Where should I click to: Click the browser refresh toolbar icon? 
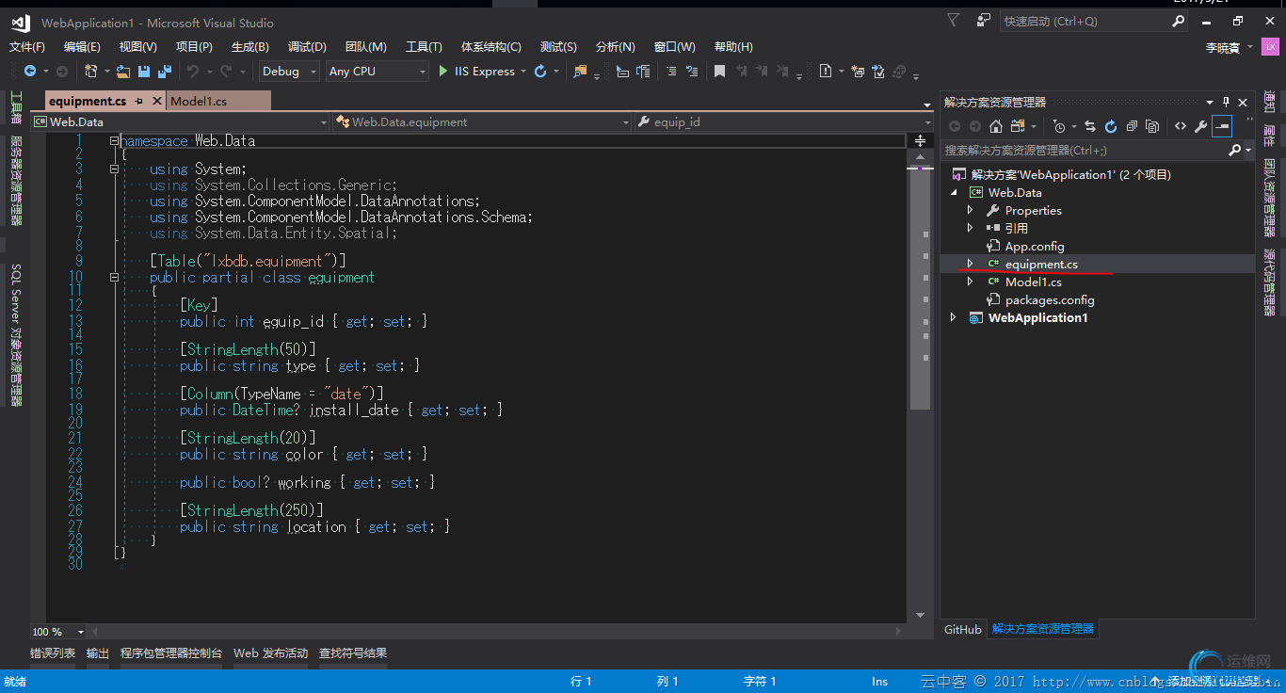[540, 72]
